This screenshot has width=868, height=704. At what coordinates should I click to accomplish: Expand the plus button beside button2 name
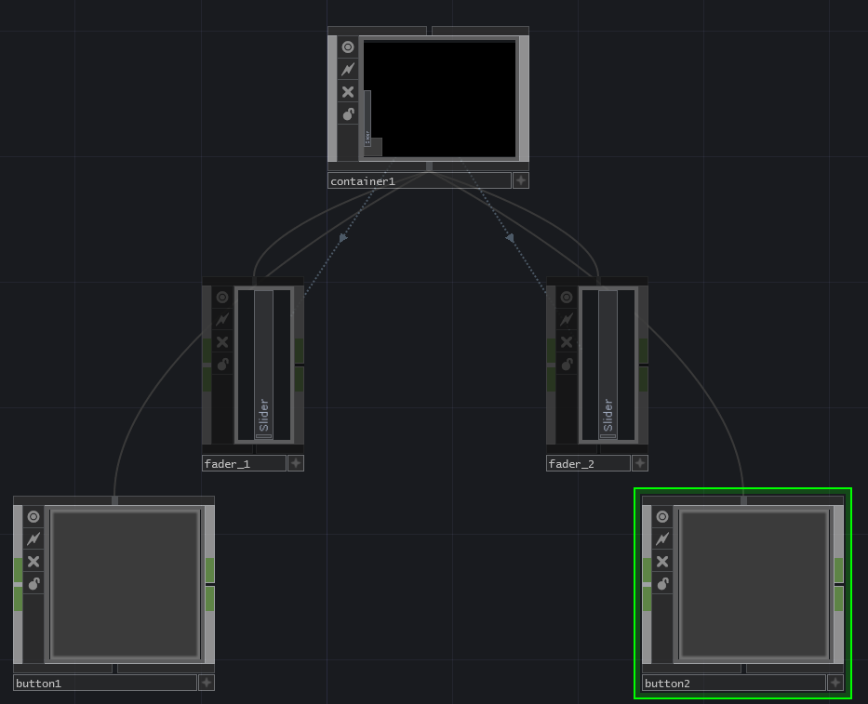835,683
